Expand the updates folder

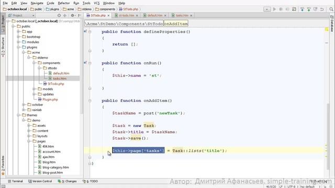tap(34, 94)
